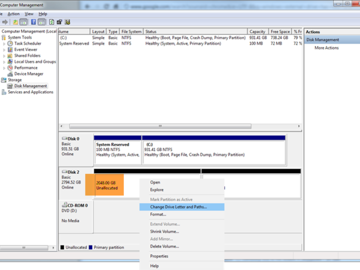Toggle the Show/Hide Action Pane toolbar icon

[x=42, y=22]
